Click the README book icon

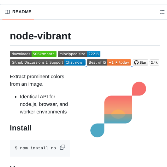coord(7,12)
